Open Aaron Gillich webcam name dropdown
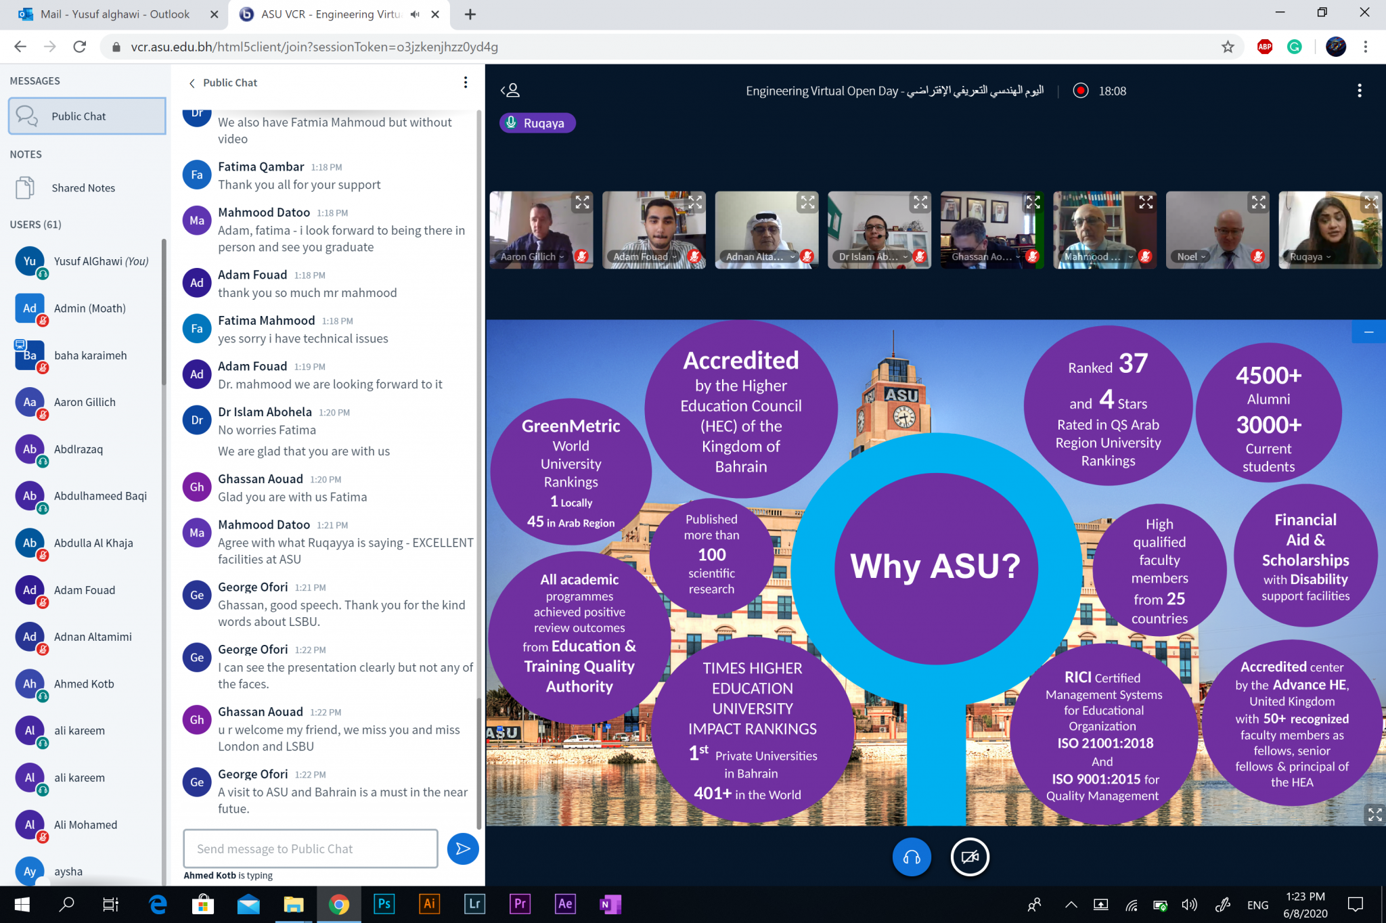 tap(533, 256)
